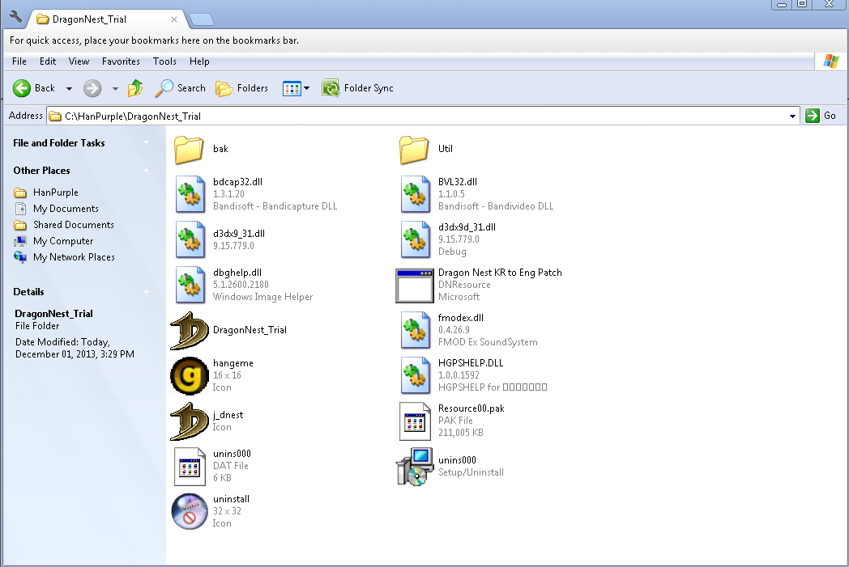This screenshot has width=849, height=567.
Task: Click the grey Forward arrow icon
Action: [x=92, y=88]
